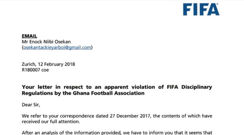Click the registered trademark symbol beside the FIFA logo
Image resolution: width=244 pixels, height=135 pixels.
[217, 4]
